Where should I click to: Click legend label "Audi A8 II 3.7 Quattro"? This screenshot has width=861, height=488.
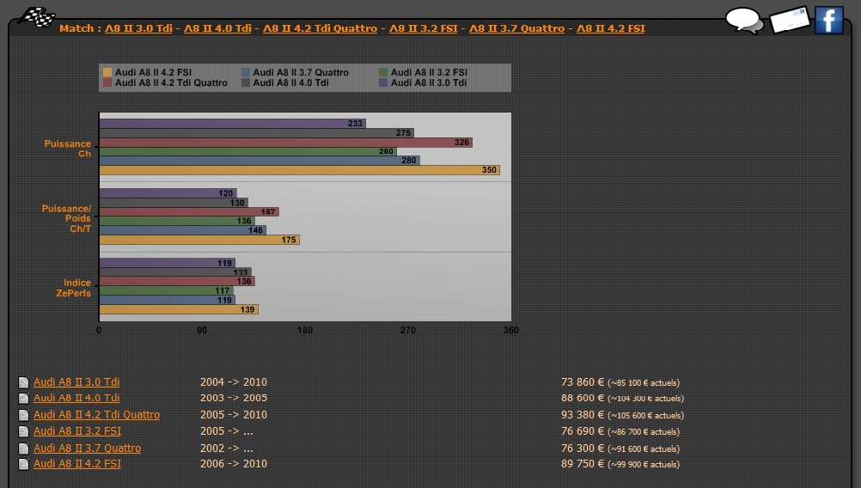(x=301, y=72)
